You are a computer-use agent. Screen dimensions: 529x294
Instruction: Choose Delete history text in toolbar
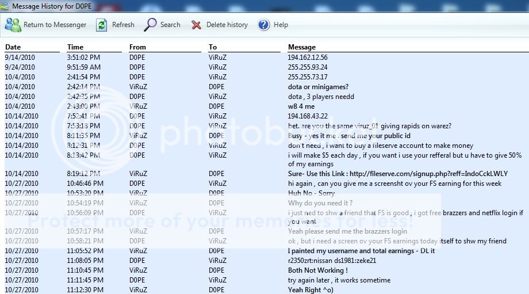click(227, 25)
